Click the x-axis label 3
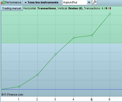Screen dimensions: 122x102 (55, 99)
